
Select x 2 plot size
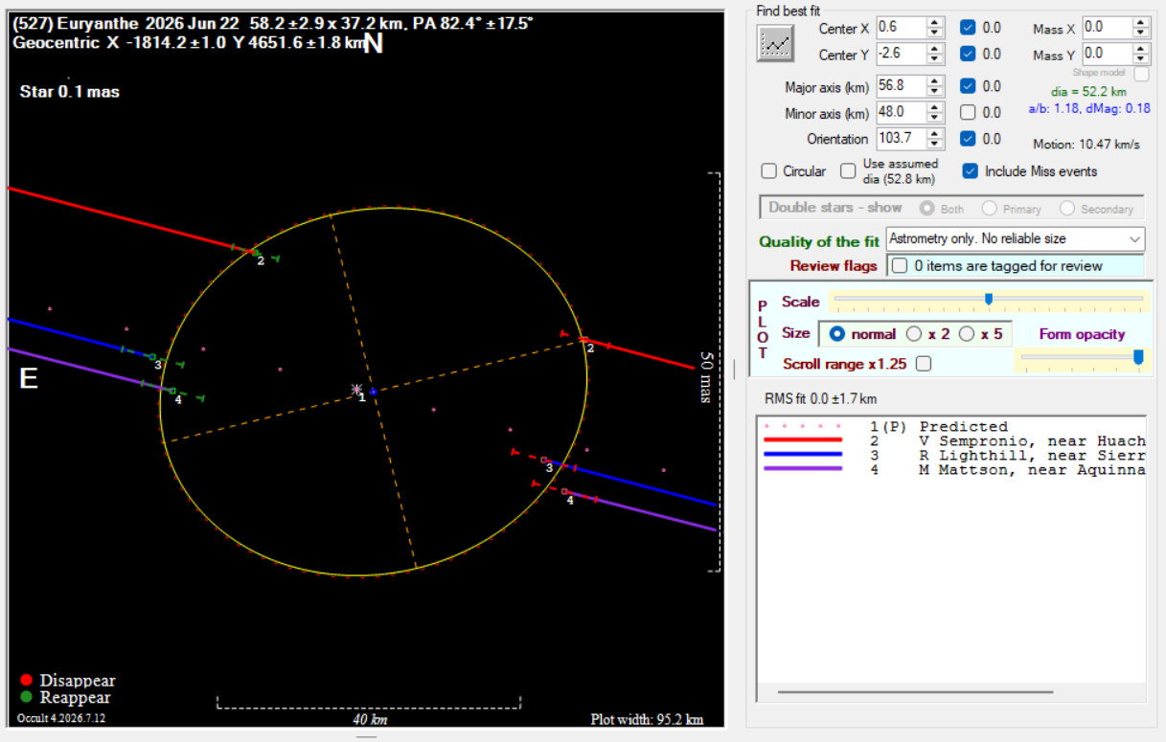click(x=914, y=334)
